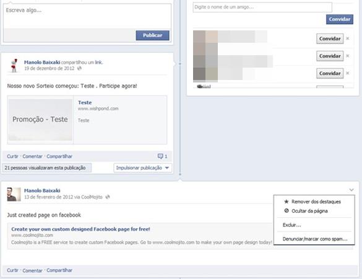Choose Denunciar/marcar como spam option
Image resolution: width=362 pixels, height=279 pixels.
(315, 239)
